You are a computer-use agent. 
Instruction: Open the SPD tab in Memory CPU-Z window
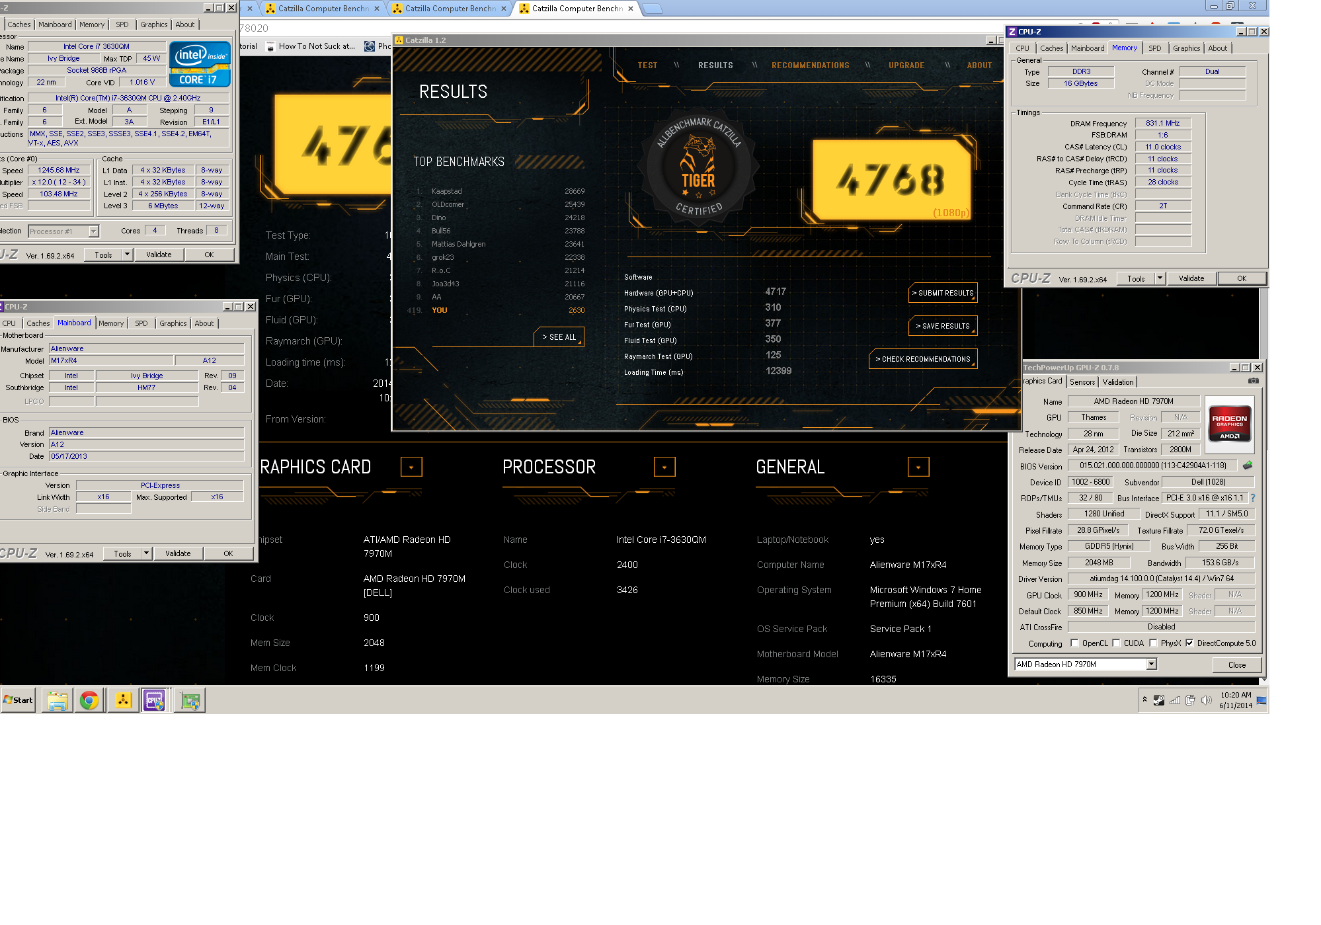point(1154,48)
